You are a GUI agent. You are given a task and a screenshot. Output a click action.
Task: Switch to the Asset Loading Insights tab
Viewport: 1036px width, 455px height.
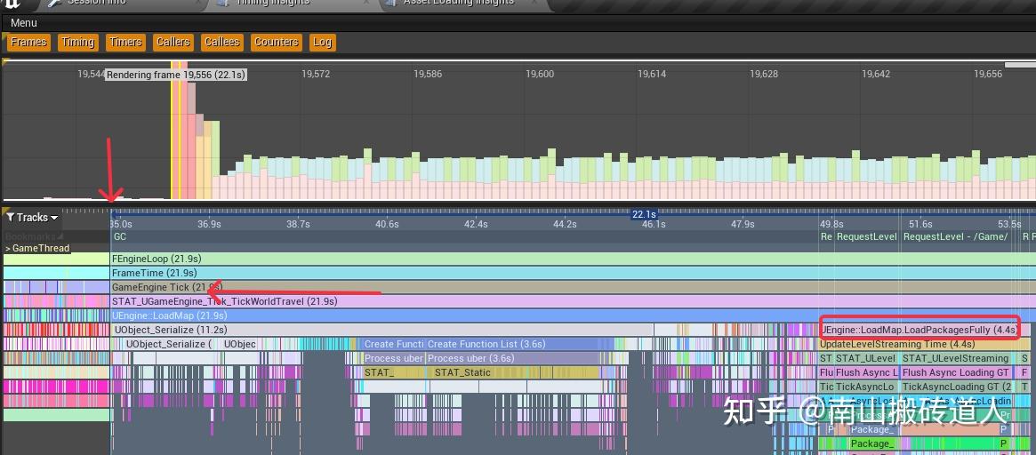pos(458,3)
